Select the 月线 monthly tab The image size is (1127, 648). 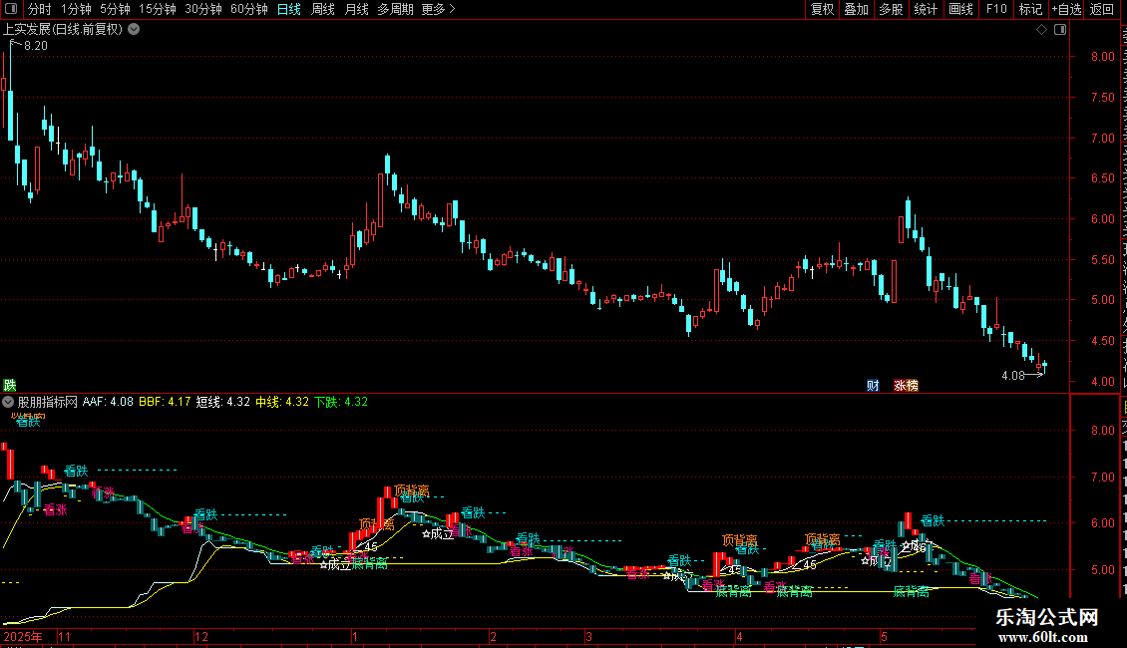click(x=356, y=9)
